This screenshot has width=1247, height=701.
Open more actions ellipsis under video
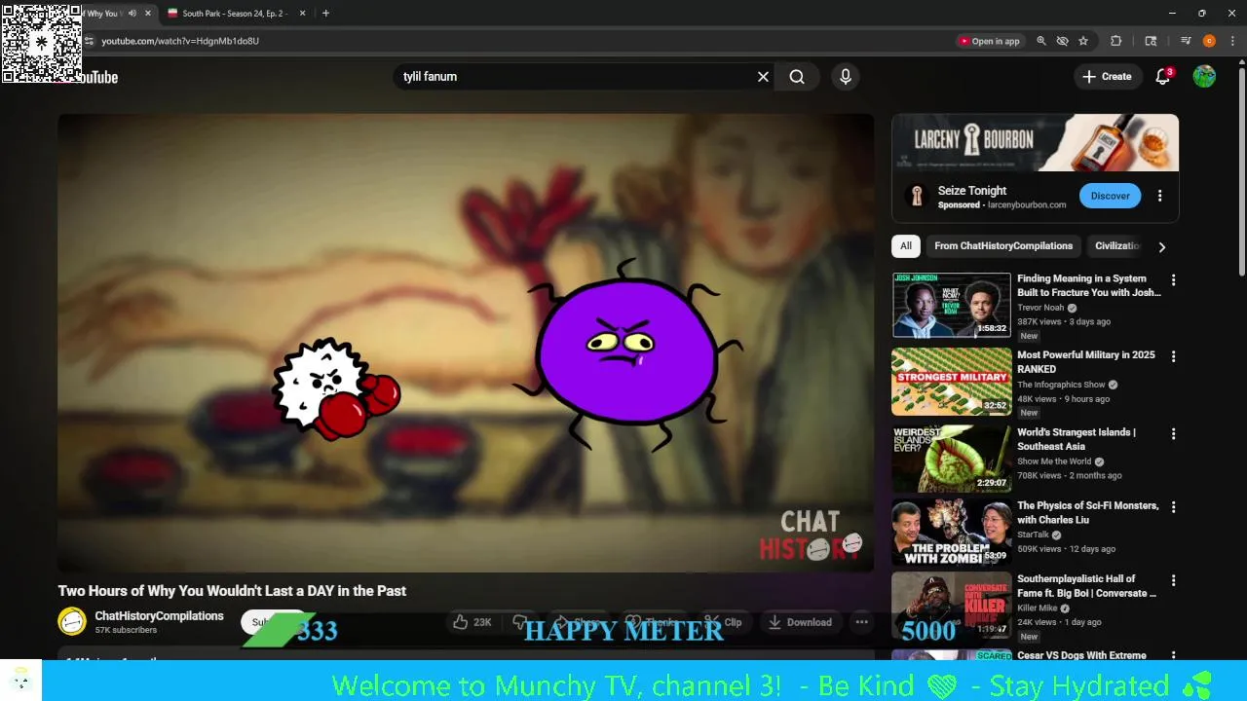861,622
